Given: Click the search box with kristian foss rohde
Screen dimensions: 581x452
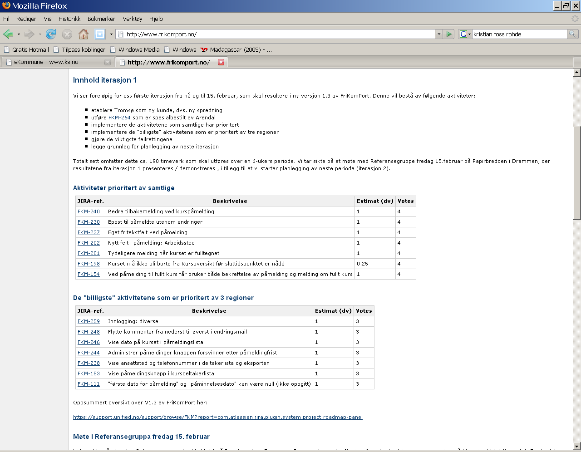Looking at the screenshot, I should coord(519,34).
